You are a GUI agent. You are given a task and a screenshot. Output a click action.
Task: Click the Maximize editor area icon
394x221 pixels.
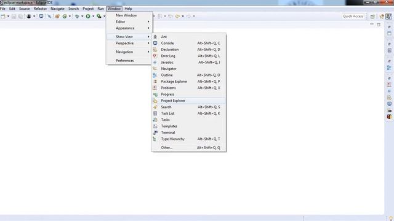click(379, 25)
